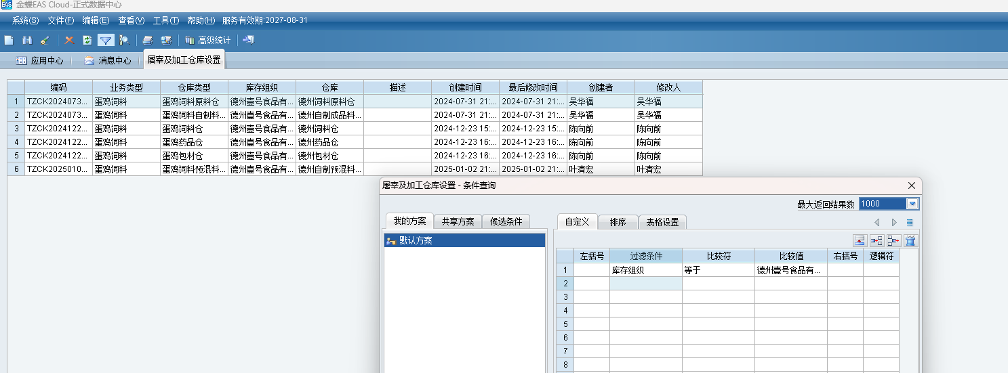This screenshot has width=1008, height=373.
Task: Click the green Refresh toolbar icon
Action: pyautogui.click(x=87, y=40)
